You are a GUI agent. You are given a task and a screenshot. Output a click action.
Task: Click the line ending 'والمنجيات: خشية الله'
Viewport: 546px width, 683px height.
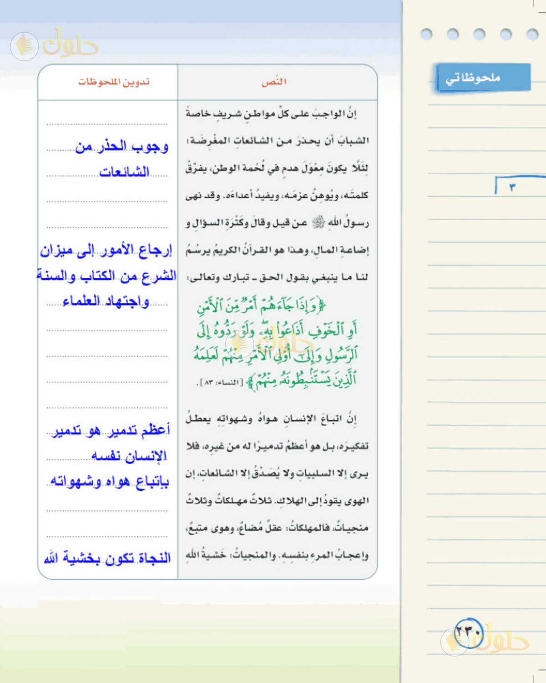[x=277, y=555]
